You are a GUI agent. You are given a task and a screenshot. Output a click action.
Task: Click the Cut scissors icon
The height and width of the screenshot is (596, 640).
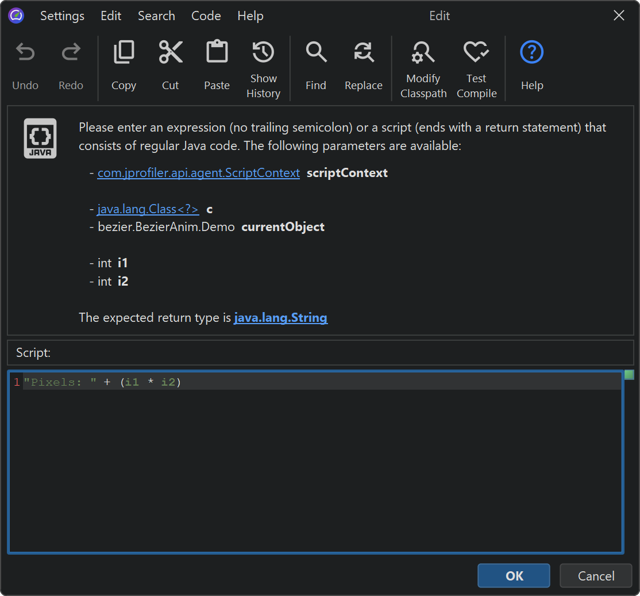click(171, 53)
